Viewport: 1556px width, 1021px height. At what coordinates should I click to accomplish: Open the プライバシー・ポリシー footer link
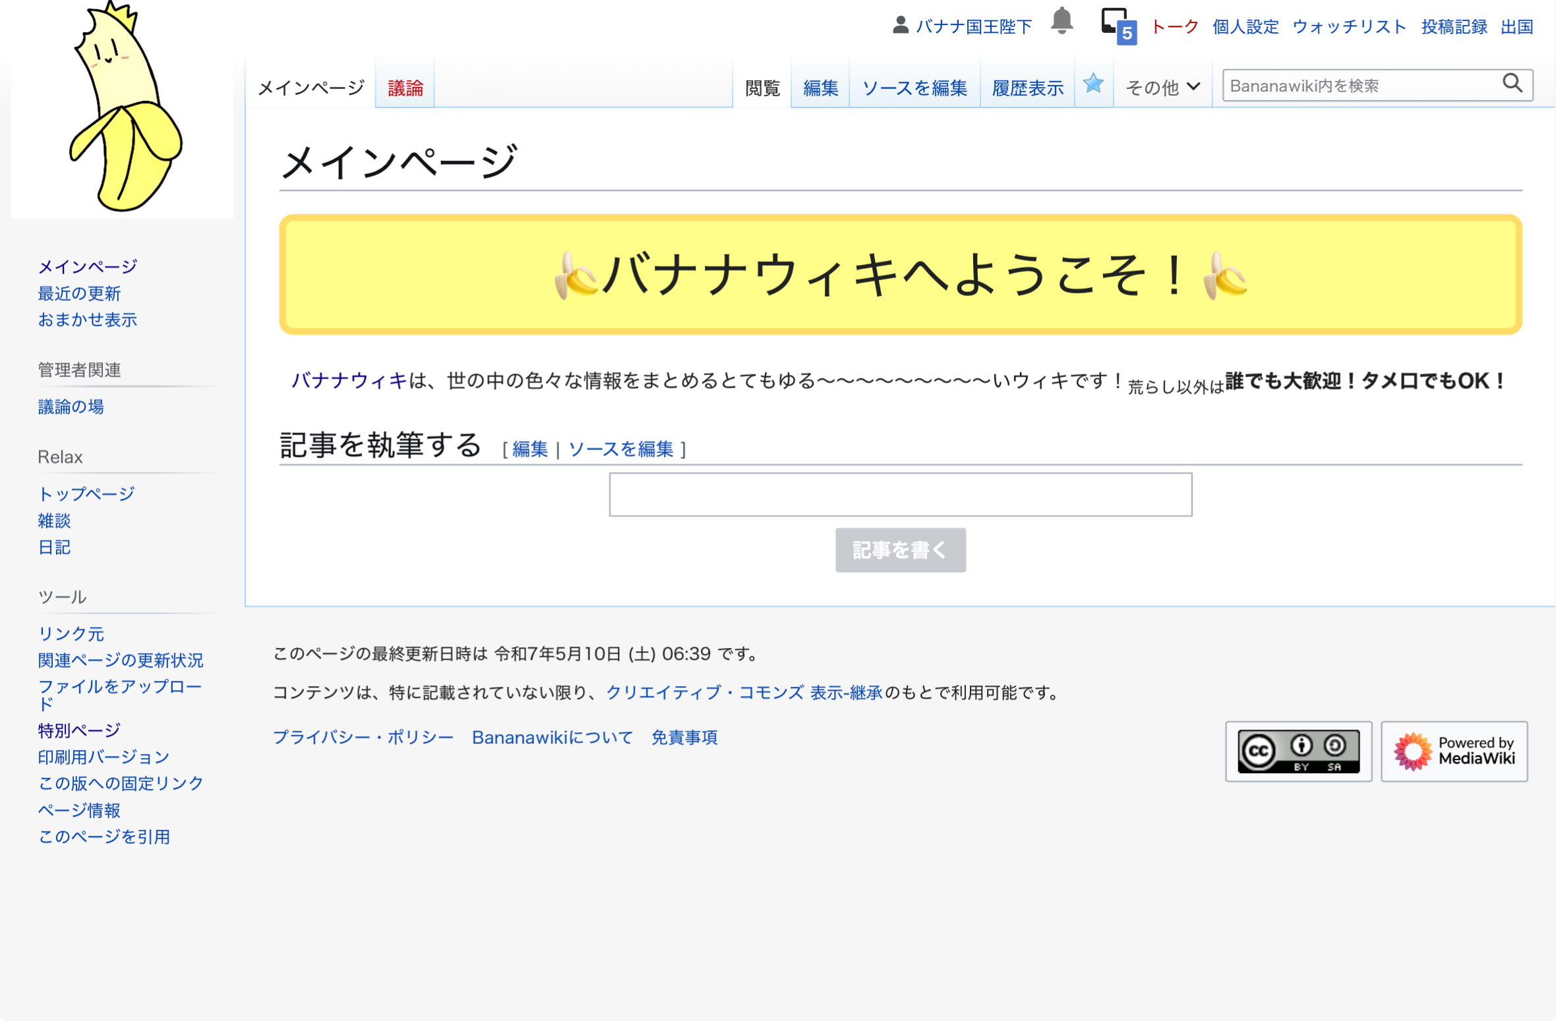[x=363, y=737]
